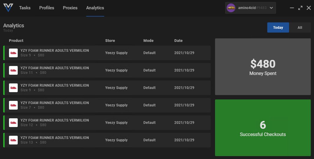
Task: Click the Date column header
Action: point(178,40)
